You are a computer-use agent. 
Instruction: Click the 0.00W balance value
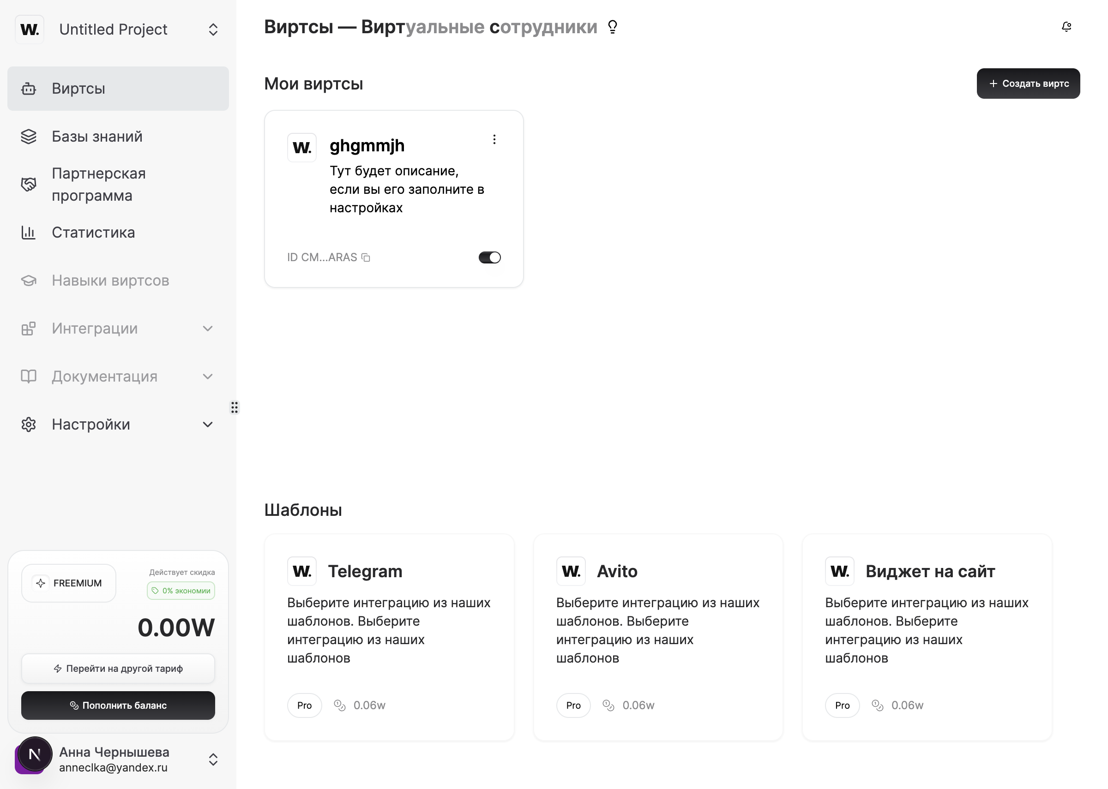point(176,628)
